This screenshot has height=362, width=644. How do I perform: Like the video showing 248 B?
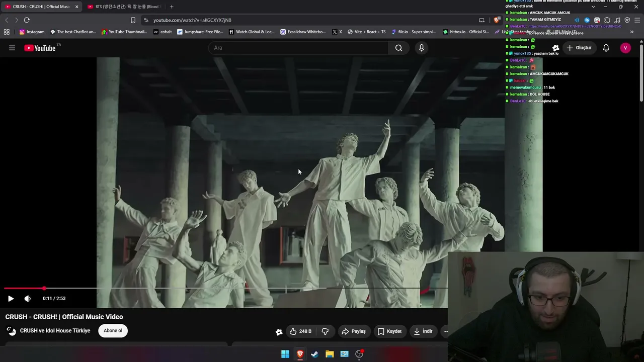pyautogui.click(x=300, y=331)
